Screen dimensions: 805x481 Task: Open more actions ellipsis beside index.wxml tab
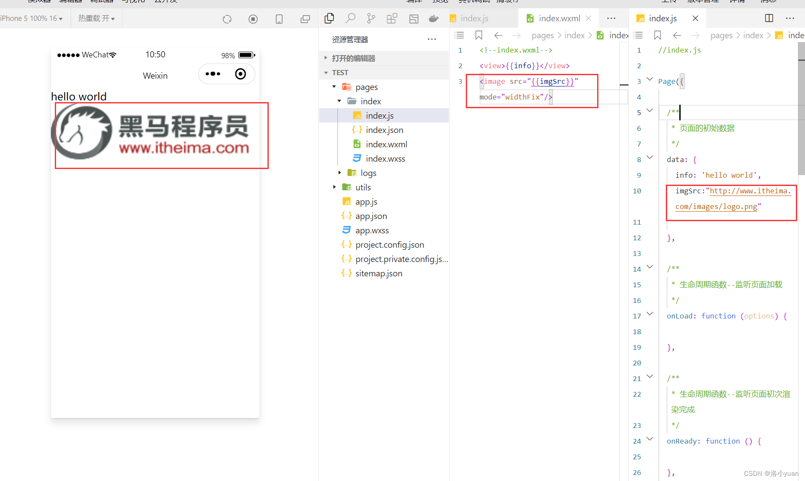[611, 18]
